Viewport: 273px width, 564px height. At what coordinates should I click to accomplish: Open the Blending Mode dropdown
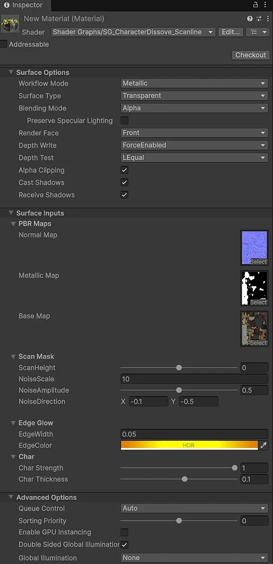[x=194, y=108]
